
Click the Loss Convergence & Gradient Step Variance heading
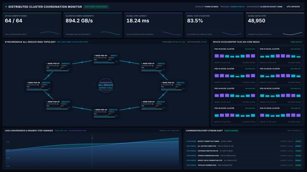(29, 130)
